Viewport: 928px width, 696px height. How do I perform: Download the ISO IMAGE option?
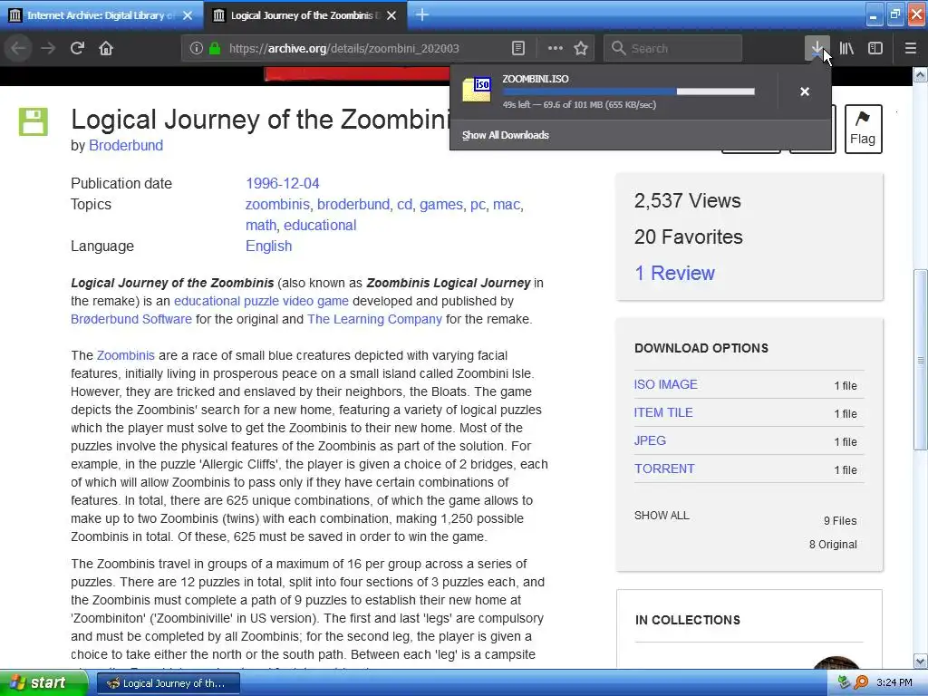[x=666, y=384]
